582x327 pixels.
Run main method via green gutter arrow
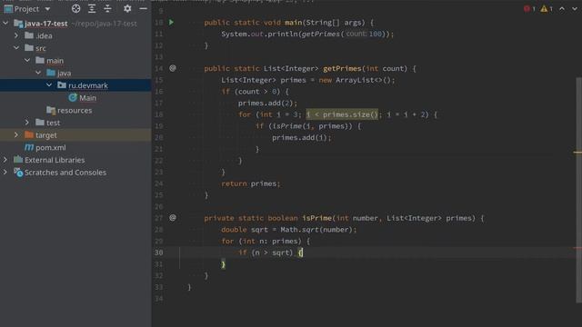click(172, 22)
